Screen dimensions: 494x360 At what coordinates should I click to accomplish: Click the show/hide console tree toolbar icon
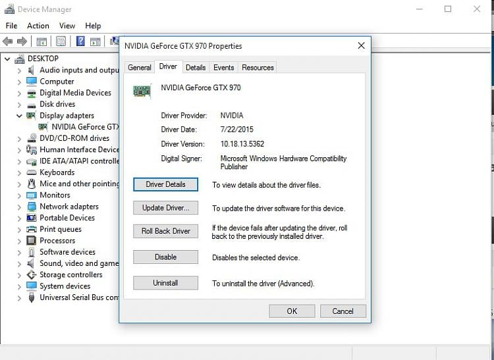pos(41,41)
